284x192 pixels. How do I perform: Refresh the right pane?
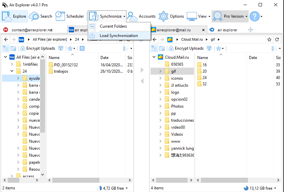277,39
